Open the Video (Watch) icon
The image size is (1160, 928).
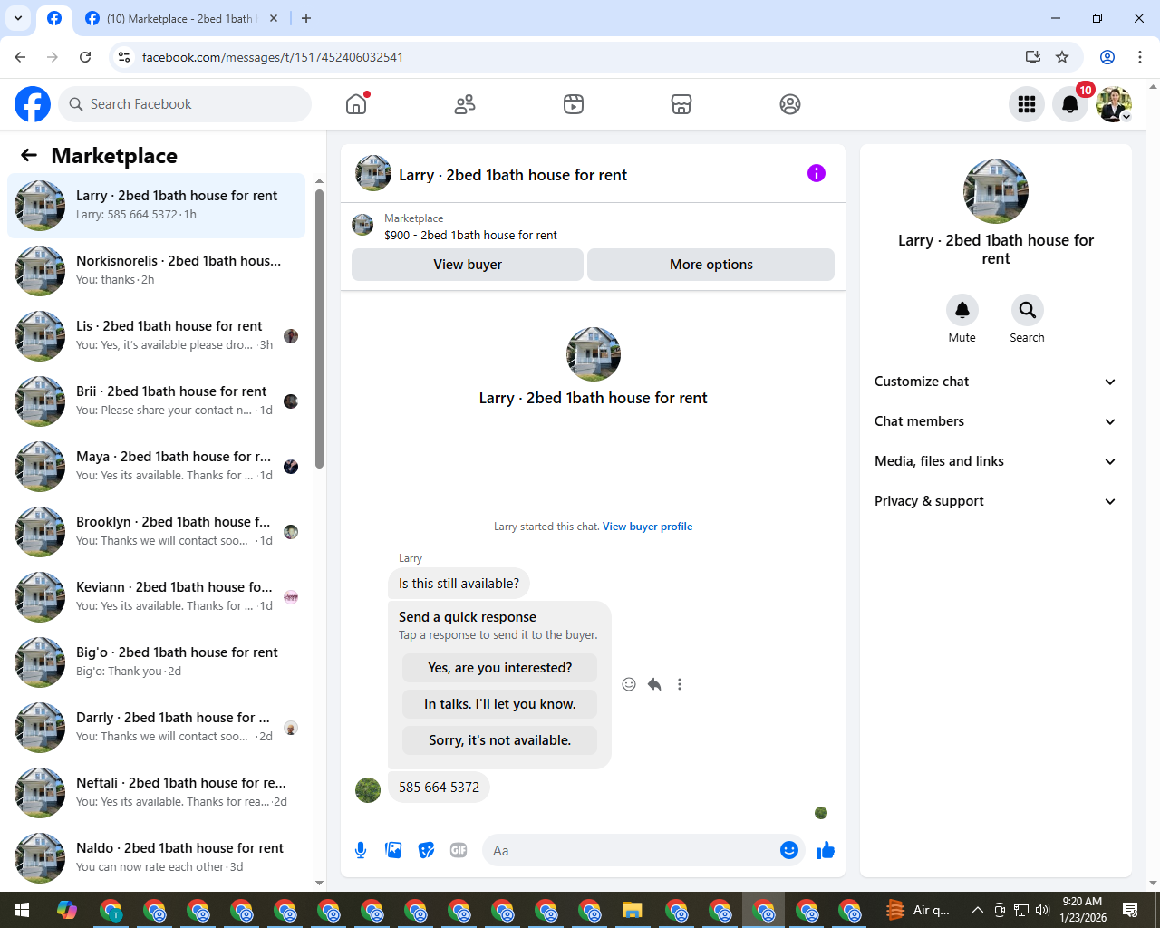pyautogui.click(x=574, y=104)
